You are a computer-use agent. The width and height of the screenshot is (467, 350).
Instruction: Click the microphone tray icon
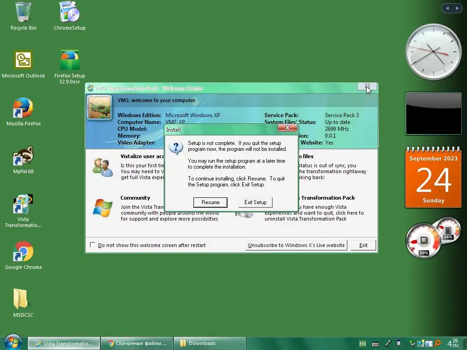[x=388, y=344]
